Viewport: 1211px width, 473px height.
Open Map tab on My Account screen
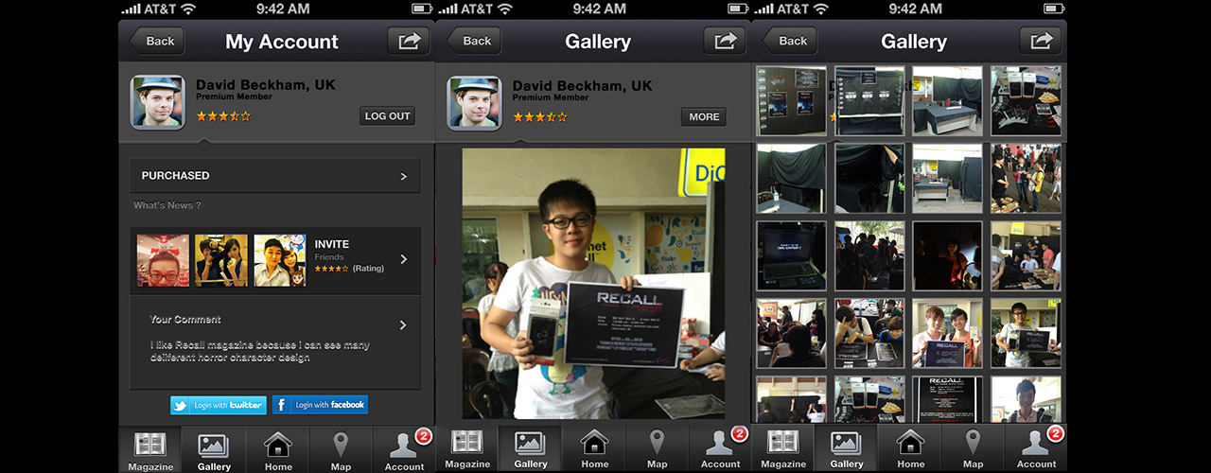click(x=341, y=449)
